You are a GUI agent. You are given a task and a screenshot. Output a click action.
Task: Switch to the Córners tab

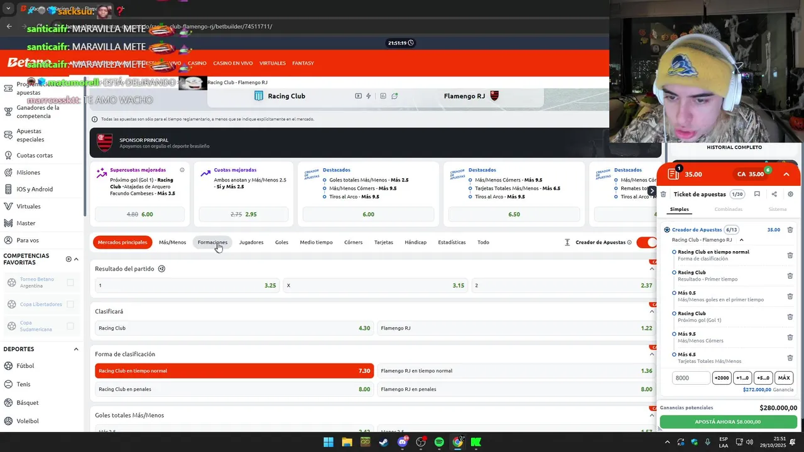tap(353, 242)
